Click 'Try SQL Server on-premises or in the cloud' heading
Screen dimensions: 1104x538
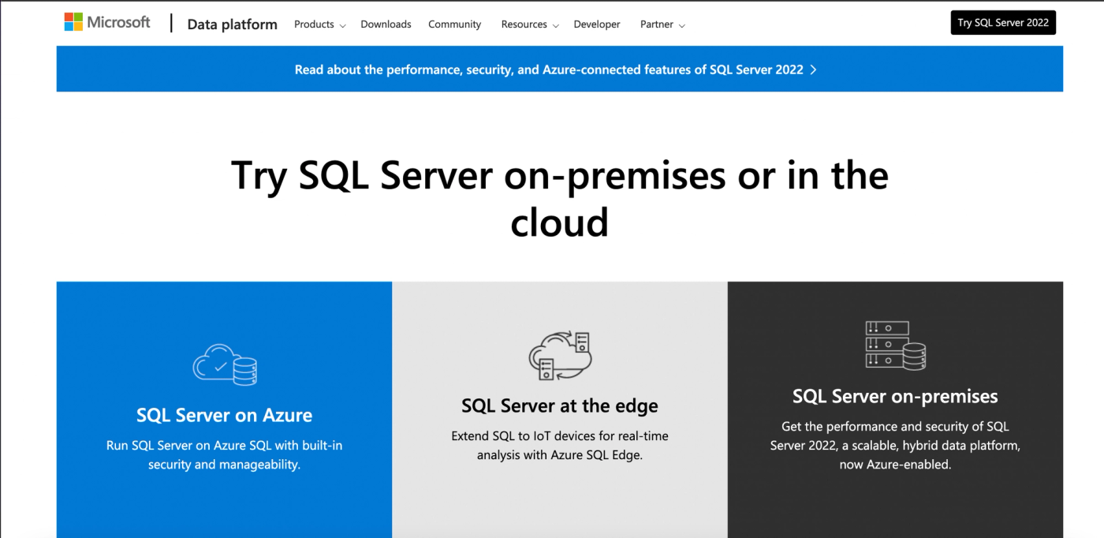pos(560,198)
